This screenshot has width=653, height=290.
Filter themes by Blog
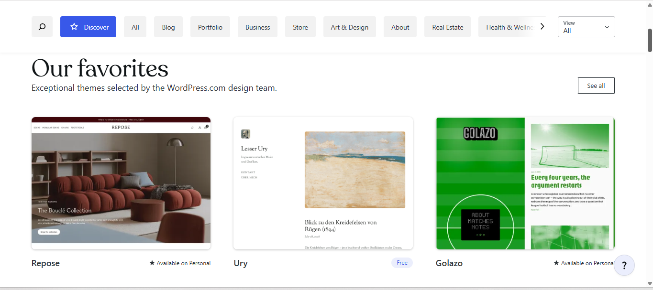pos(168,27)
